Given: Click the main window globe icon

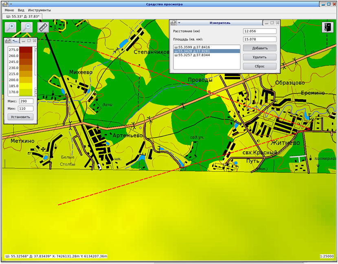Looking at the screenshot, I should click(5, 4).
